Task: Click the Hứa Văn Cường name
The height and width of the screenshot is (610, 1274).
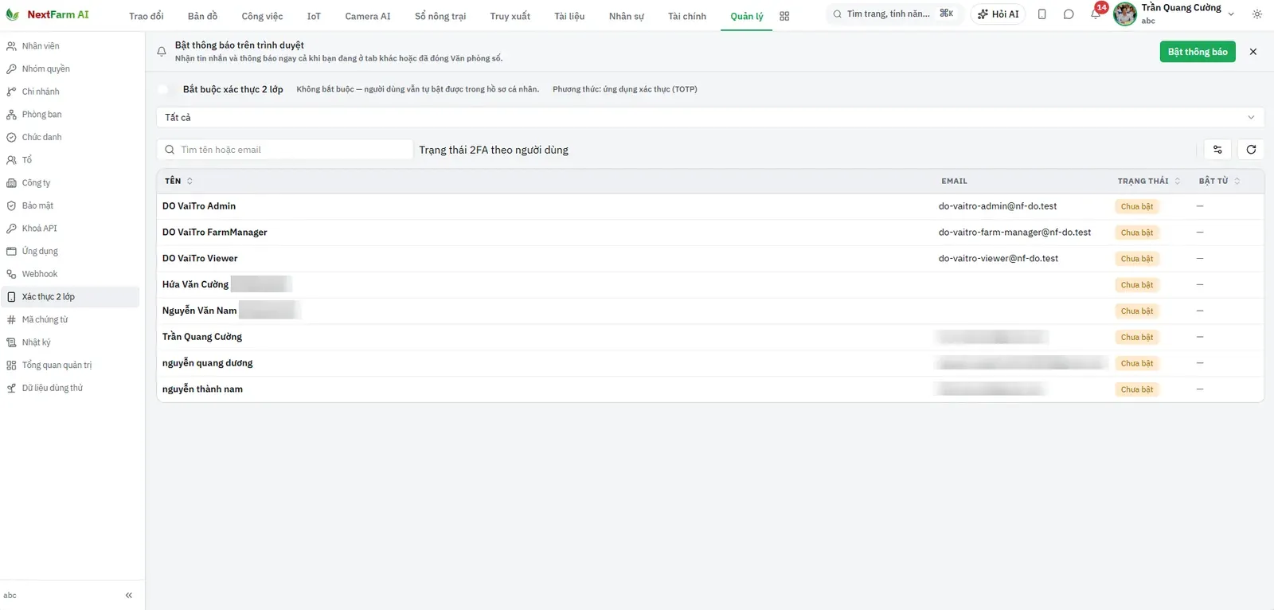Action: tap(195, 284)
